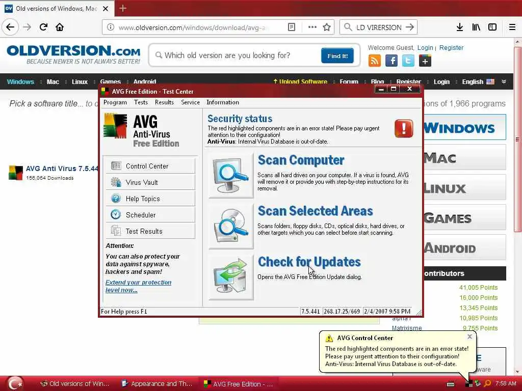522x391 pixels.
Task: Open the Tests menu
Action: point(141,102)
